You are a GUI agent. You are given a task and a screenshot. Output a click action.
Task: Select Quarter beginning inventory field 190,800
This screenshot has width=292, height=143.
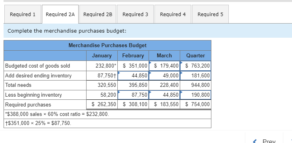(196, 95)
